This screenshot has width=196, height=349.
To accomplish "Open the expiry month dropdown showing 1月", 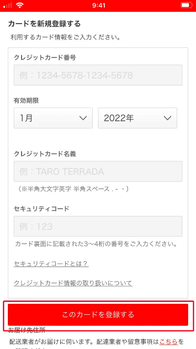I will [x=53, y=118].
